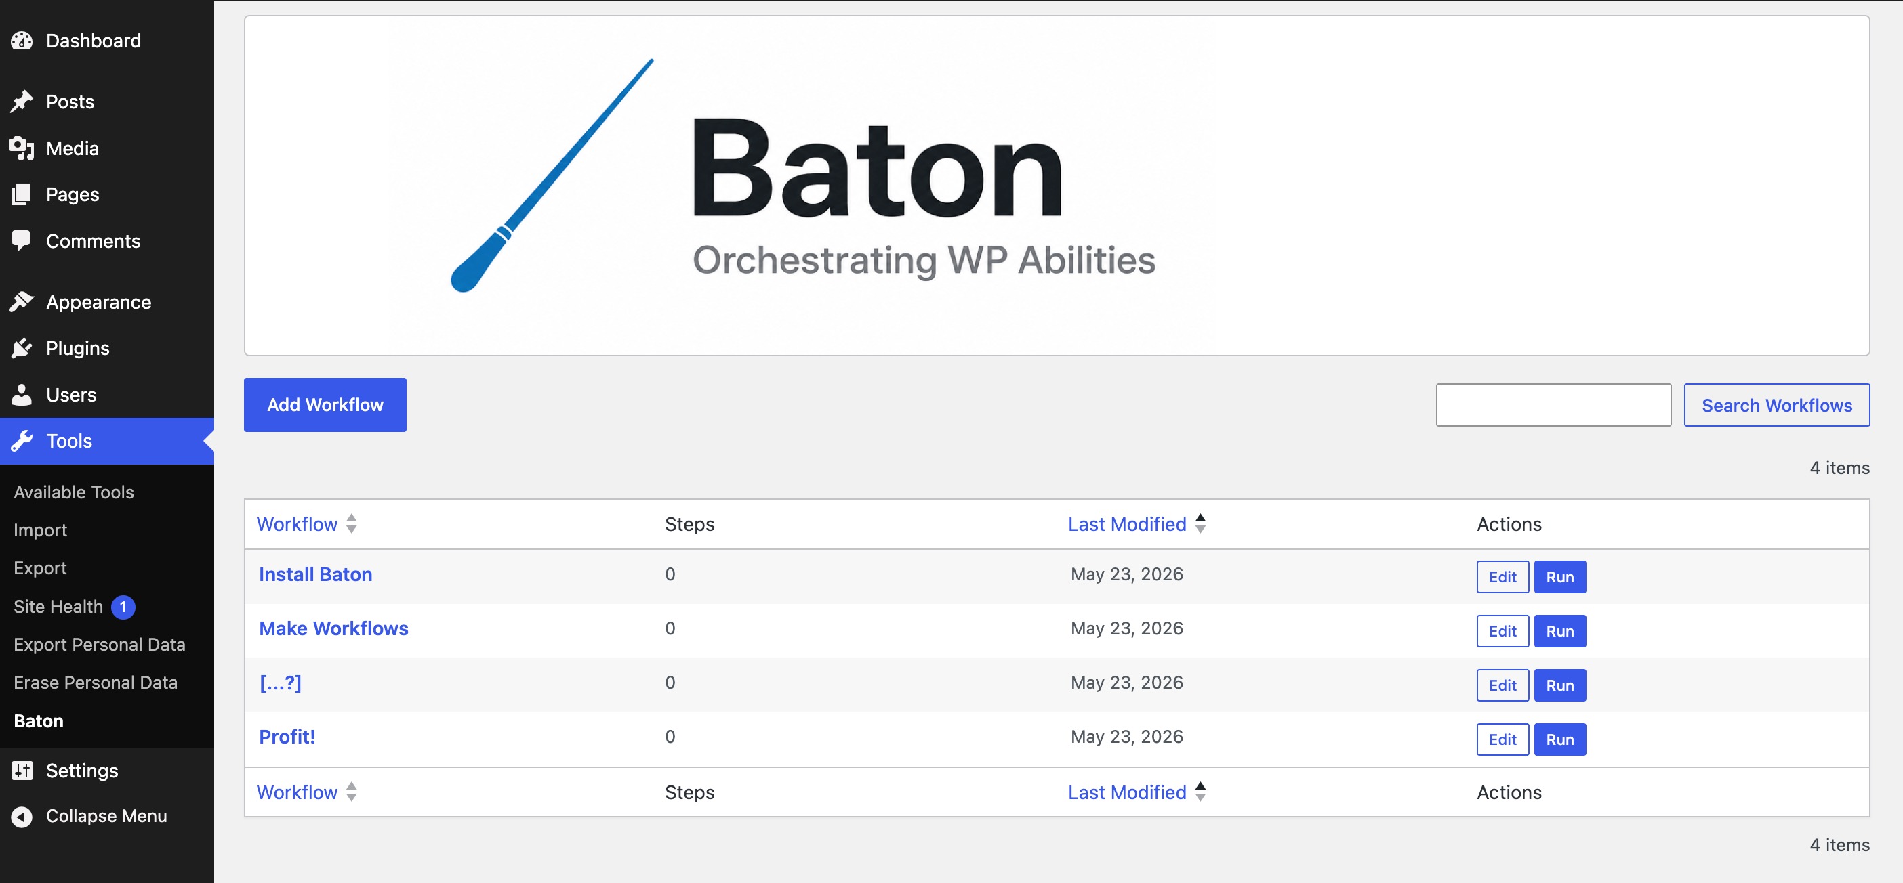
Task: Open the Users menu
Action: coord(107,394)
